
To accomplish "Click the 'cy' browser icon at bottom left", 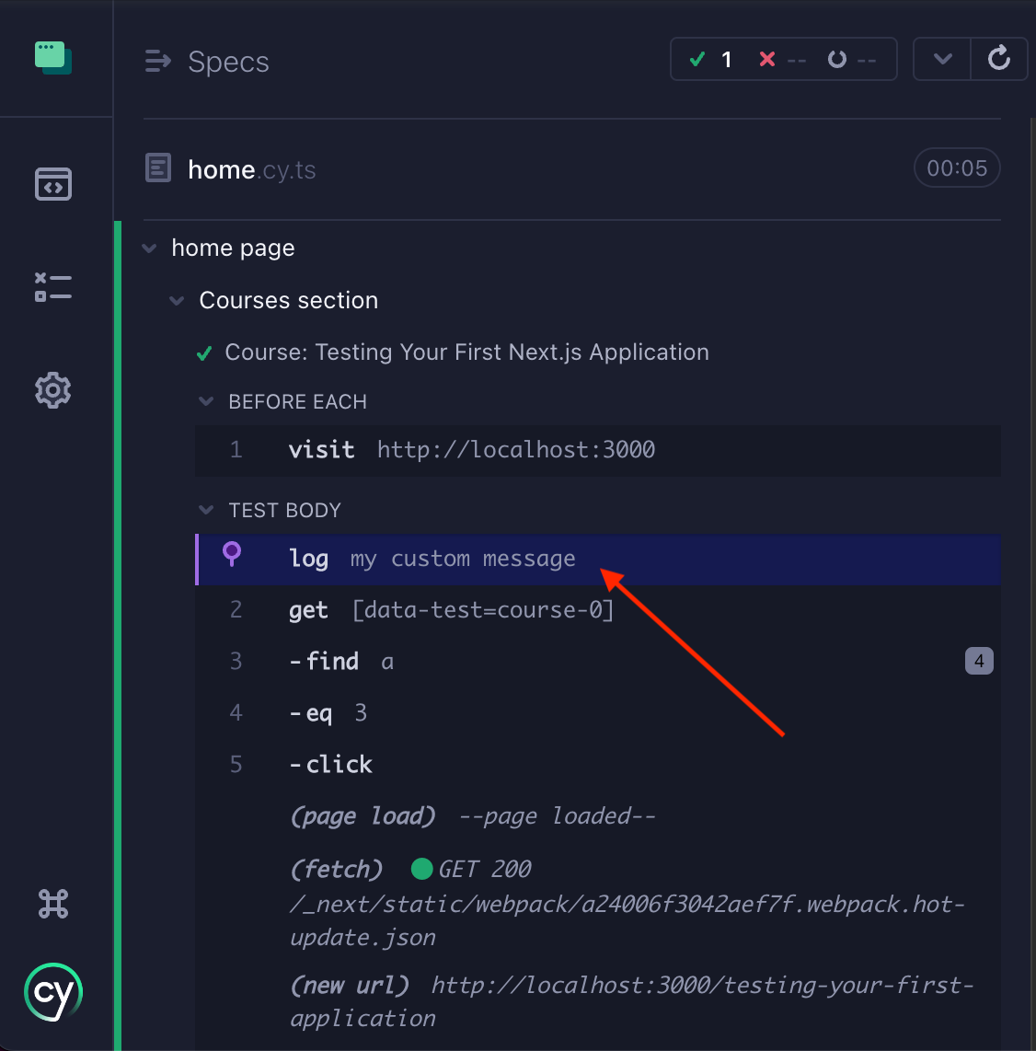I will coord(52,992).
